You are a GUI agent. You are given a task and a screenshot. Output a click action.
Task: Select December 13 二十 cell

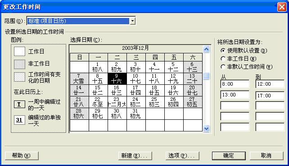point(193,79)
